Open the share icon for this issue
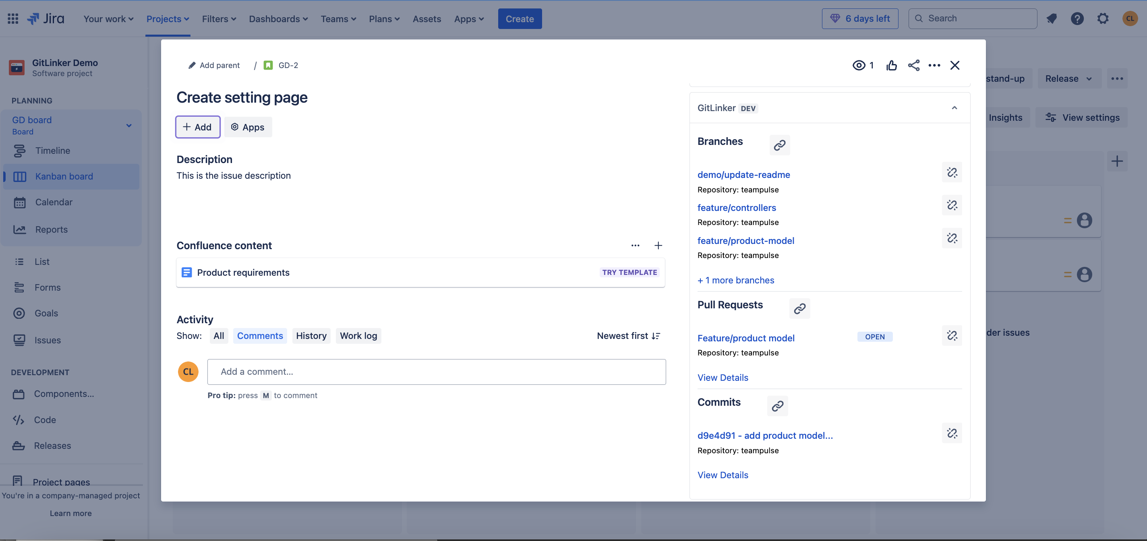 [914, 65]
